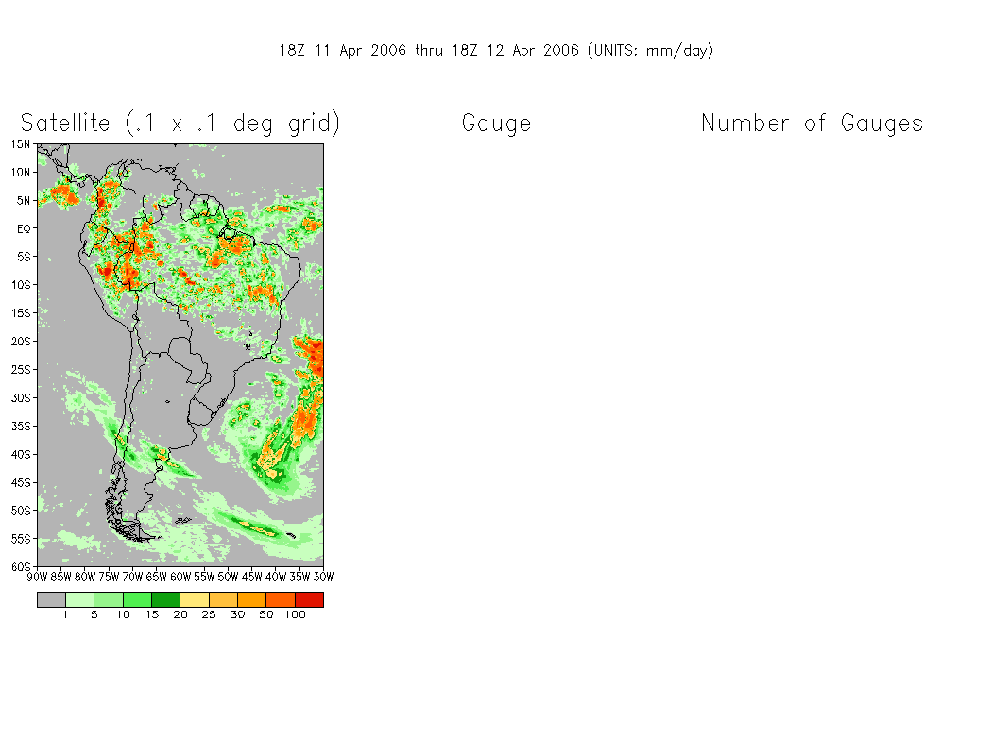Screen dimensions: 992x755
Task: Click the '90W' longitude label
Action: [x=38, y=577]
